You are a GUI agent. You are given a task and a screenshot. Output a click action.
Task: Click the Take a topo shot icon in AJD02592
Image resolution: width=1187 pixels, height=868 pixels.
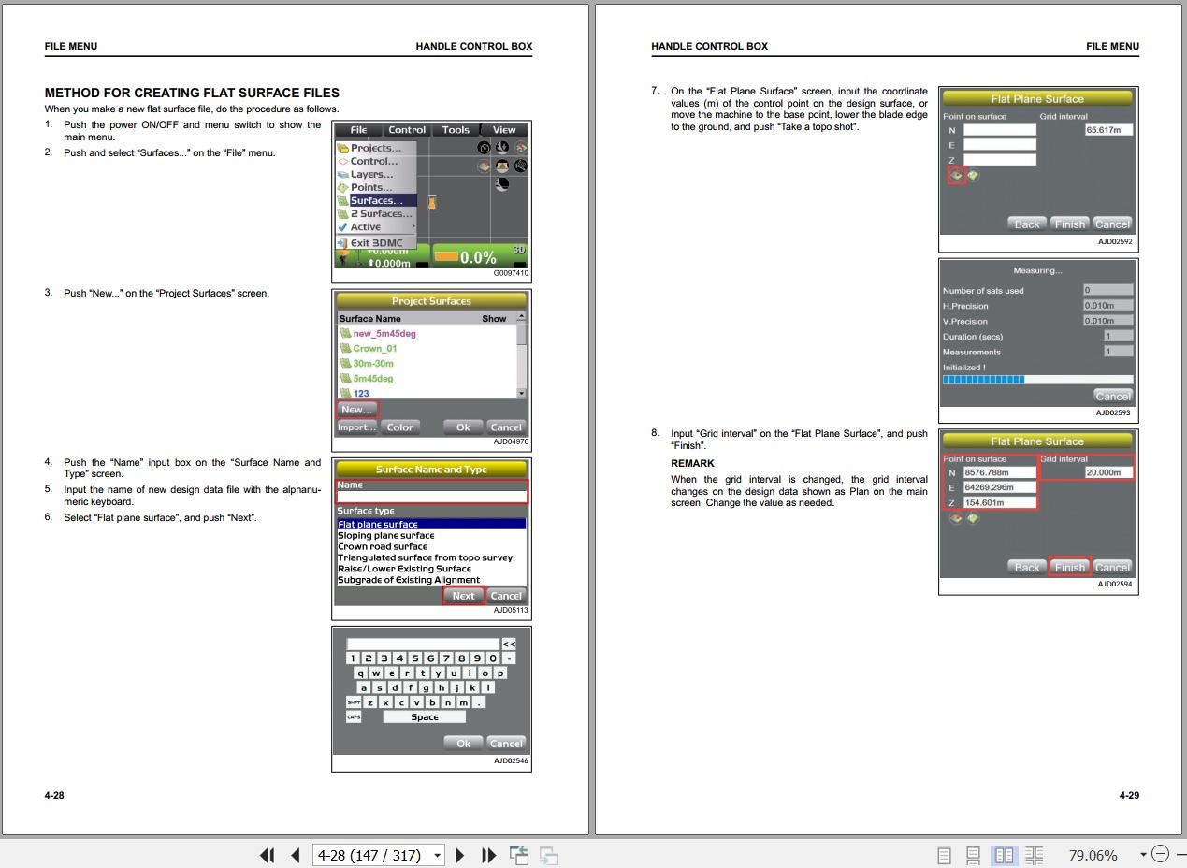[x=956, y=175]
